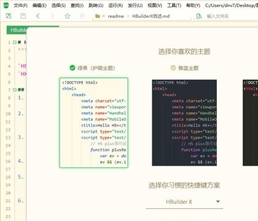Click HBuilderX自述.md in breadcrumb

tap(150, 16)
